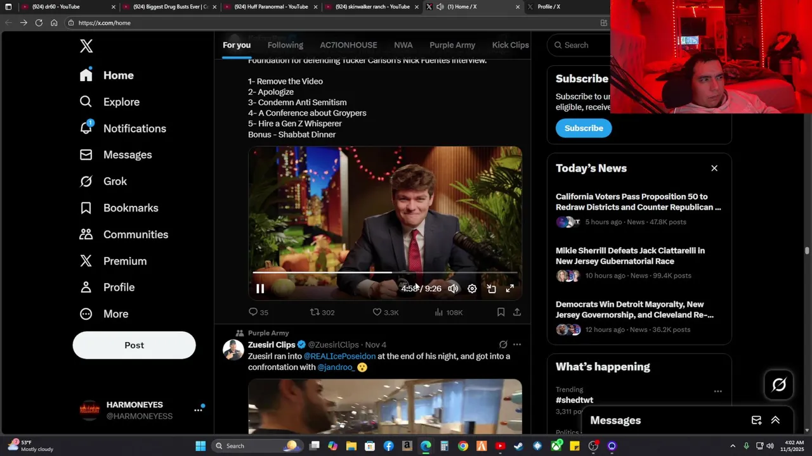Pause the playing video

point(260,289)
